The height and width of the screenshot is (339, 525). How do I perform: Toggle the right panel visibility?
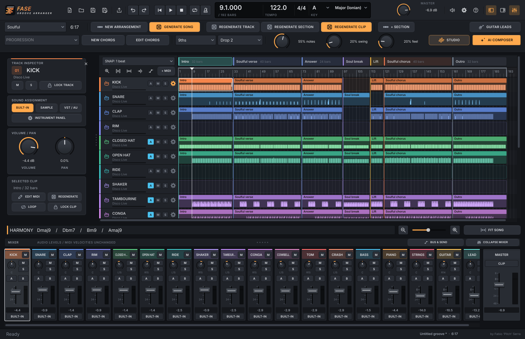pos(503,10)
